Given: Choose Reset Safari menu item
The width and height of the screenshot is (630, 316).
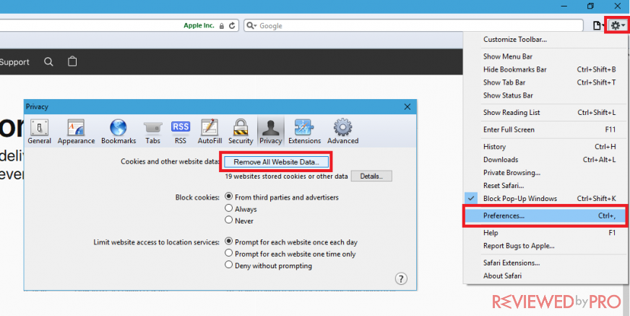Looking at the screenshot, I should 545,185.
